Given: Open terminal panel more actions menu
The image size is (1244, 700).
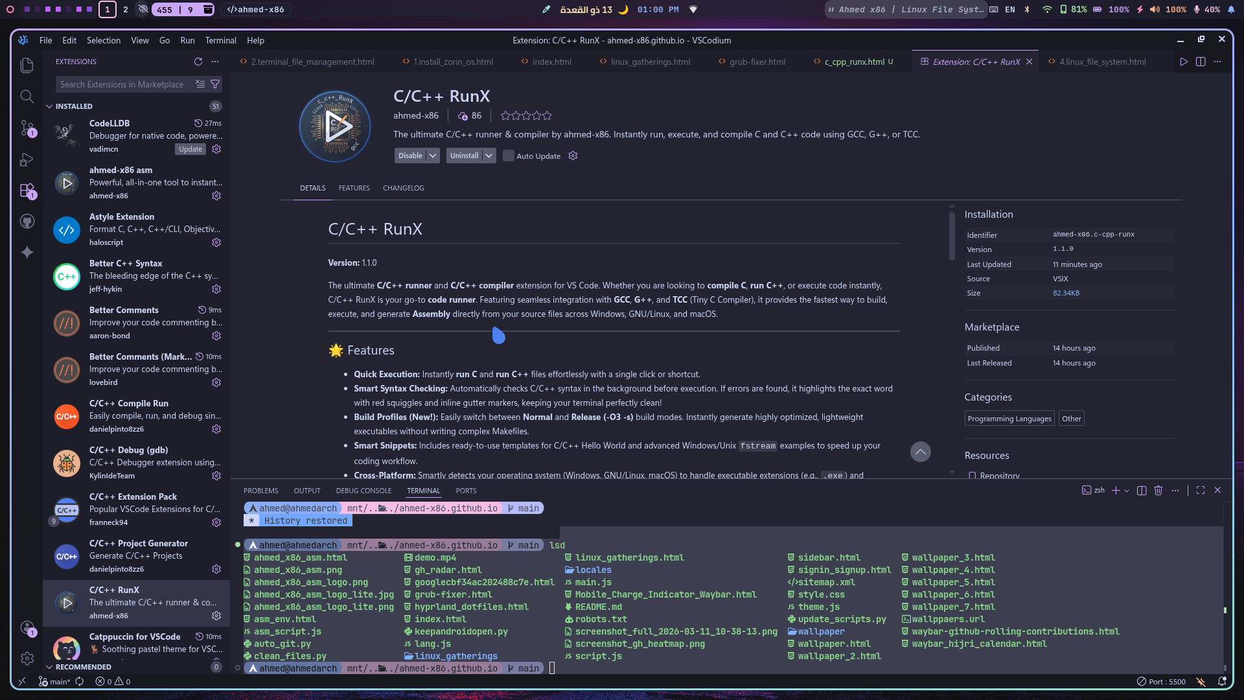Looking at the screenshot, I should (1175, 490).
